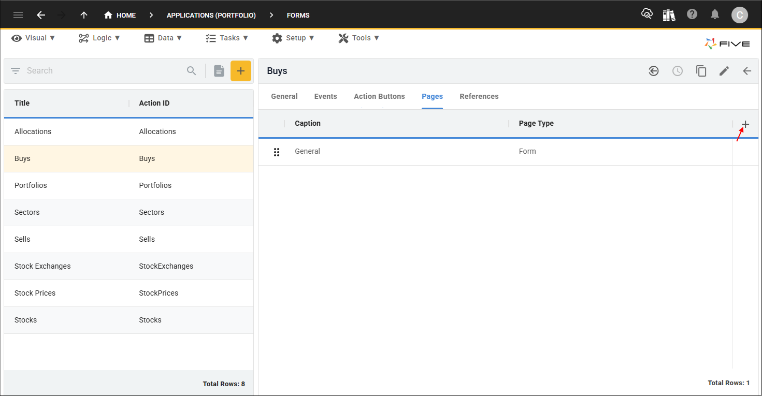Select the Allocations form row
The image size is (762, 396).
pos(128,131)
